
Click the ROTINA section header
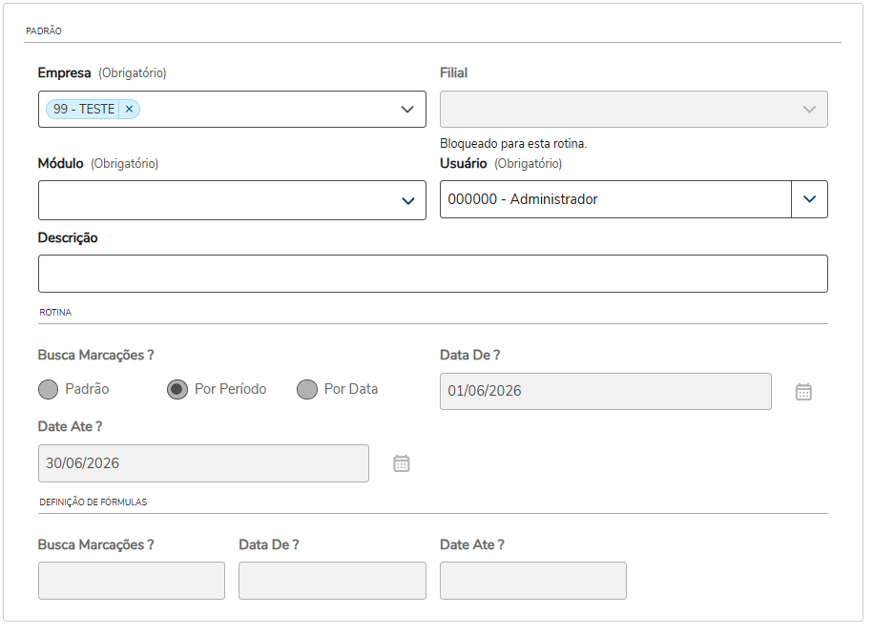pos(55,312)
